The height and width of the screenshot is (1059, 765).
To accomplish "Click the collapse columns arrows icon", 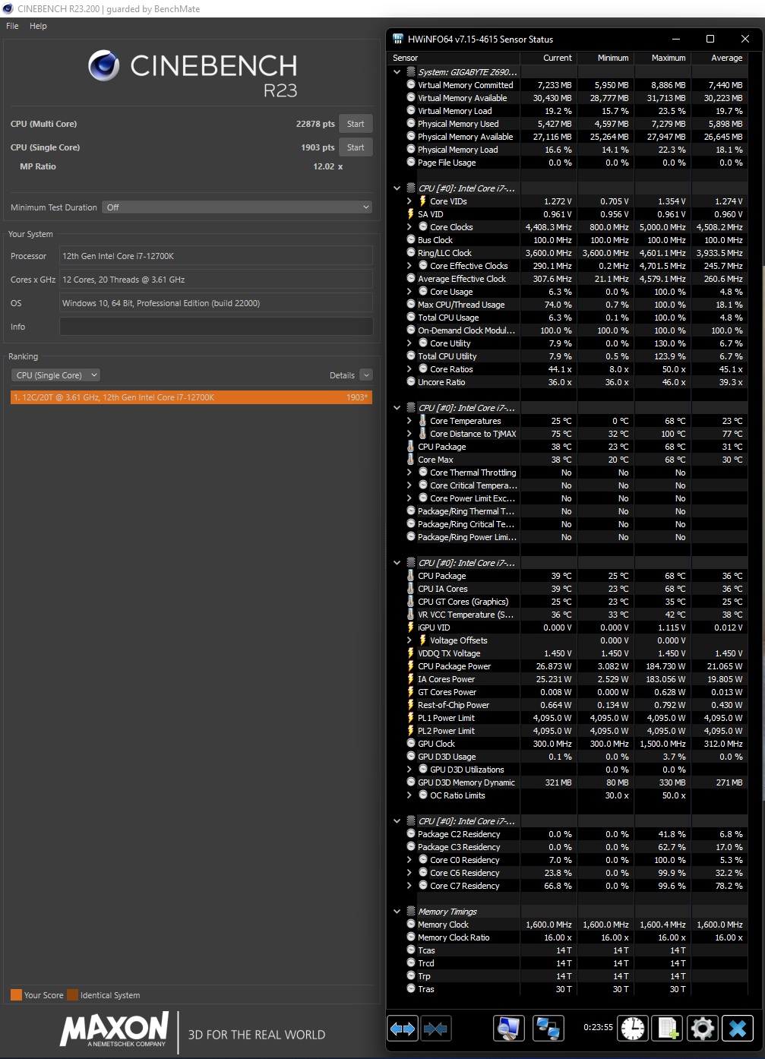I will pyautogui.click(x=435, y=1029).
